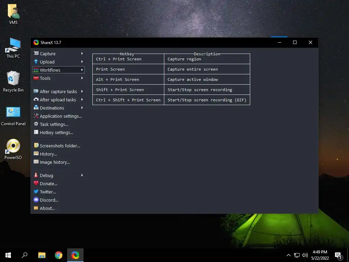Viewport: 349px width, 262px height.
Task: Click the Hotkey settings key icon
Action: pyautogui.click(x=36, y=132)
